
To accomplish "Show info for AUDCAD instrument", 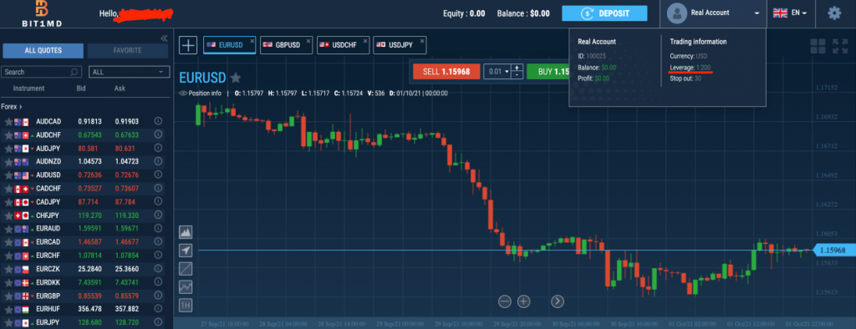I will click(x=158, y=121).
